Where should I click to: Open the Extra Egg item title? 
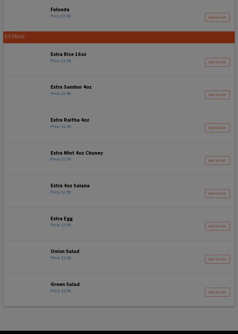61,219
